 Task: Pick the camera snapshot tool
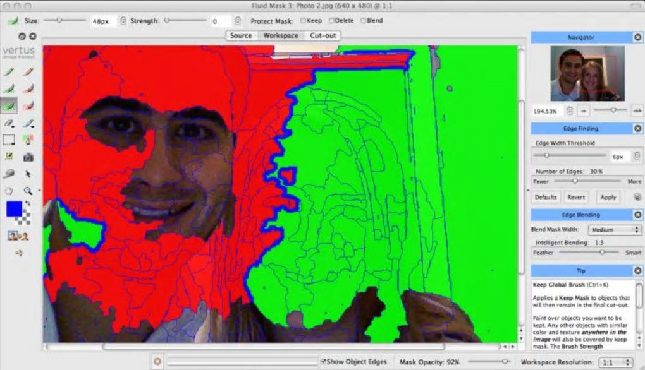(x=28, y=157)
